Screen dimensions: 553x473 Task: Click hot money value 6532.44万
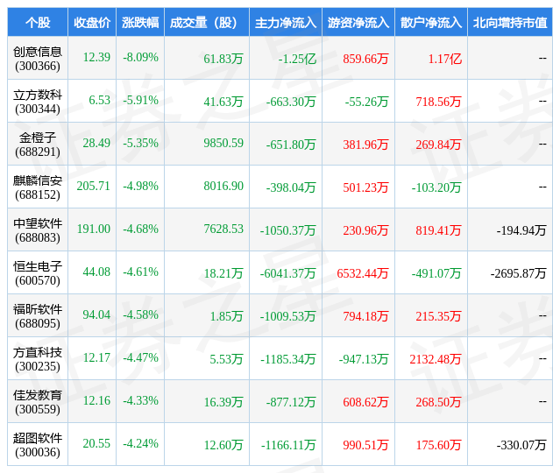[363, 273]
